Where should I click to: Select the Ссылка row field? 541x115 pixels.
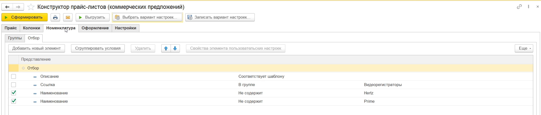point(48,85)
